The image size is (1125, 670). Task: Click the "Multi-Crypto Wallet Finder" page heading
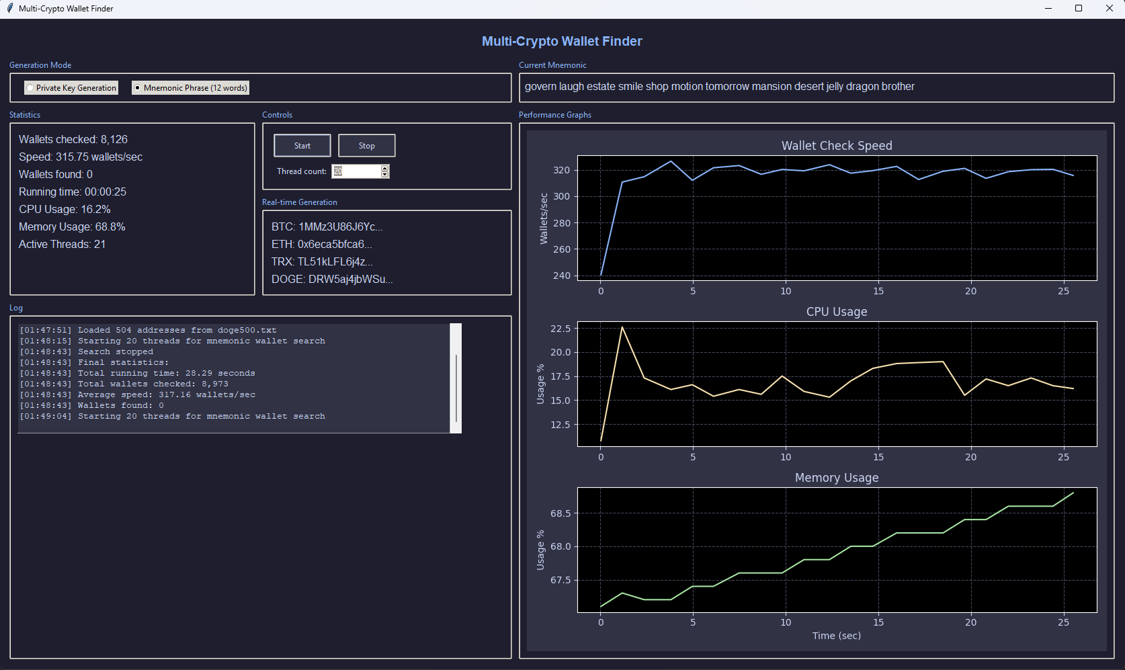(x=562, y=42)
